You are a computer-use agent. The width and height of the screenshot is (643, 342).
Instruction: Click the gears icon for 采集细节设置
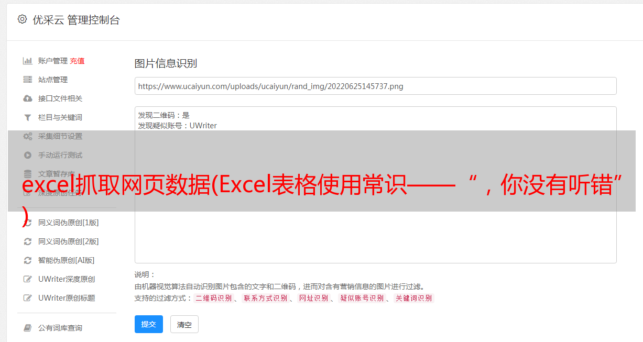(x=28, y=136)
